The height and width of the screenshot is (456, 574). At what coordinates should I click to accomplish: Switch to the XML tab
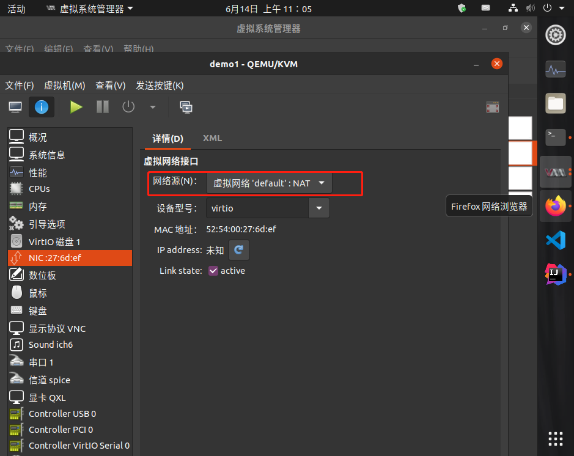click(212, 138)
